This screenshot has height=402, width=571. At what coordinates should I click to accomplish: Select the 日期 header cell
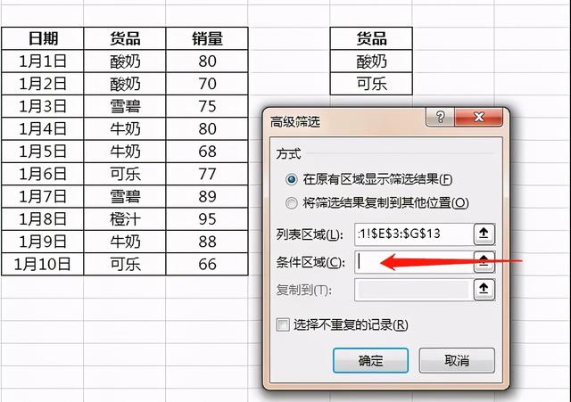[43, 38]
